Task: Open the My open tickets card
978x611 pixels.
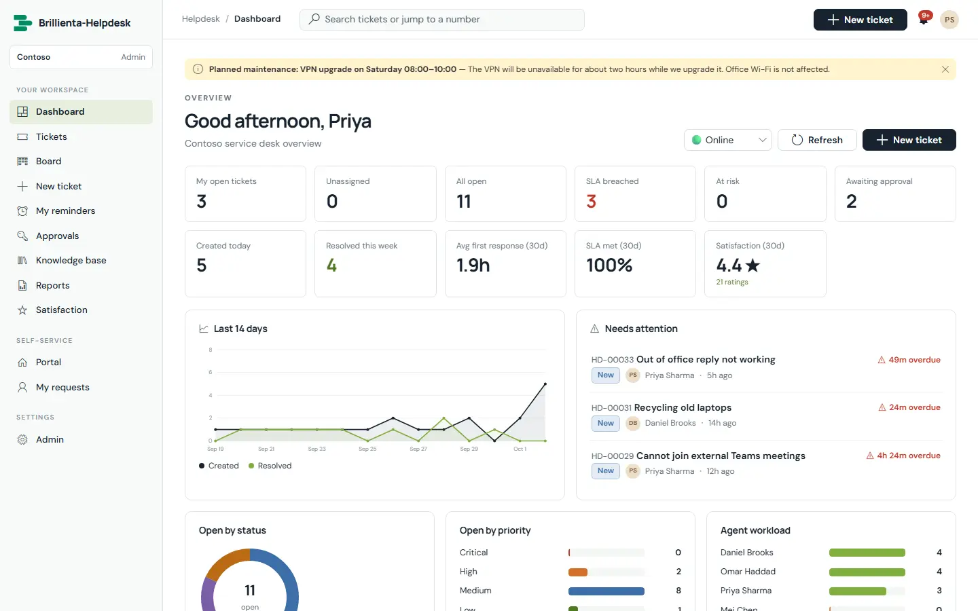Action: click(245, 193)
